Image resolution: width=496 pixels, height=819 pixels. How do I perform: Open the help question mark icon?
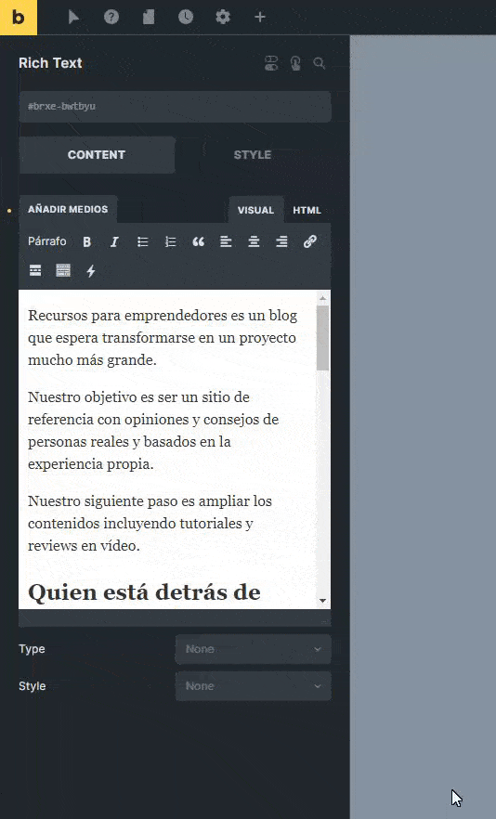111,18
